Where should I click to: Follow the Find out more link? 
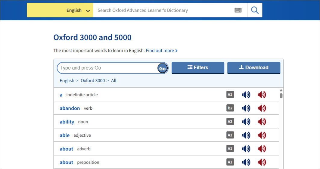click(162, 51)
